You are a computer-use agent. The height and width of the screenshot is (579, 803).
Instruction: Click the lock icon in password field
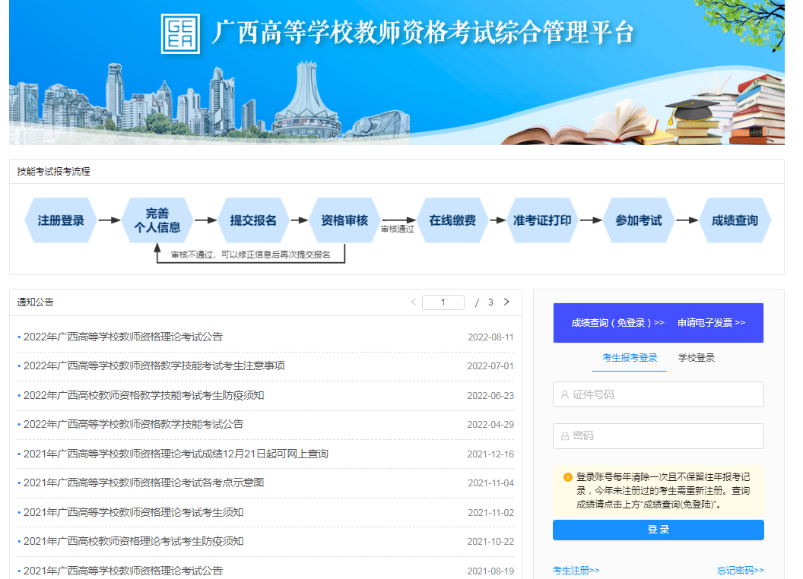coord(565,436)
